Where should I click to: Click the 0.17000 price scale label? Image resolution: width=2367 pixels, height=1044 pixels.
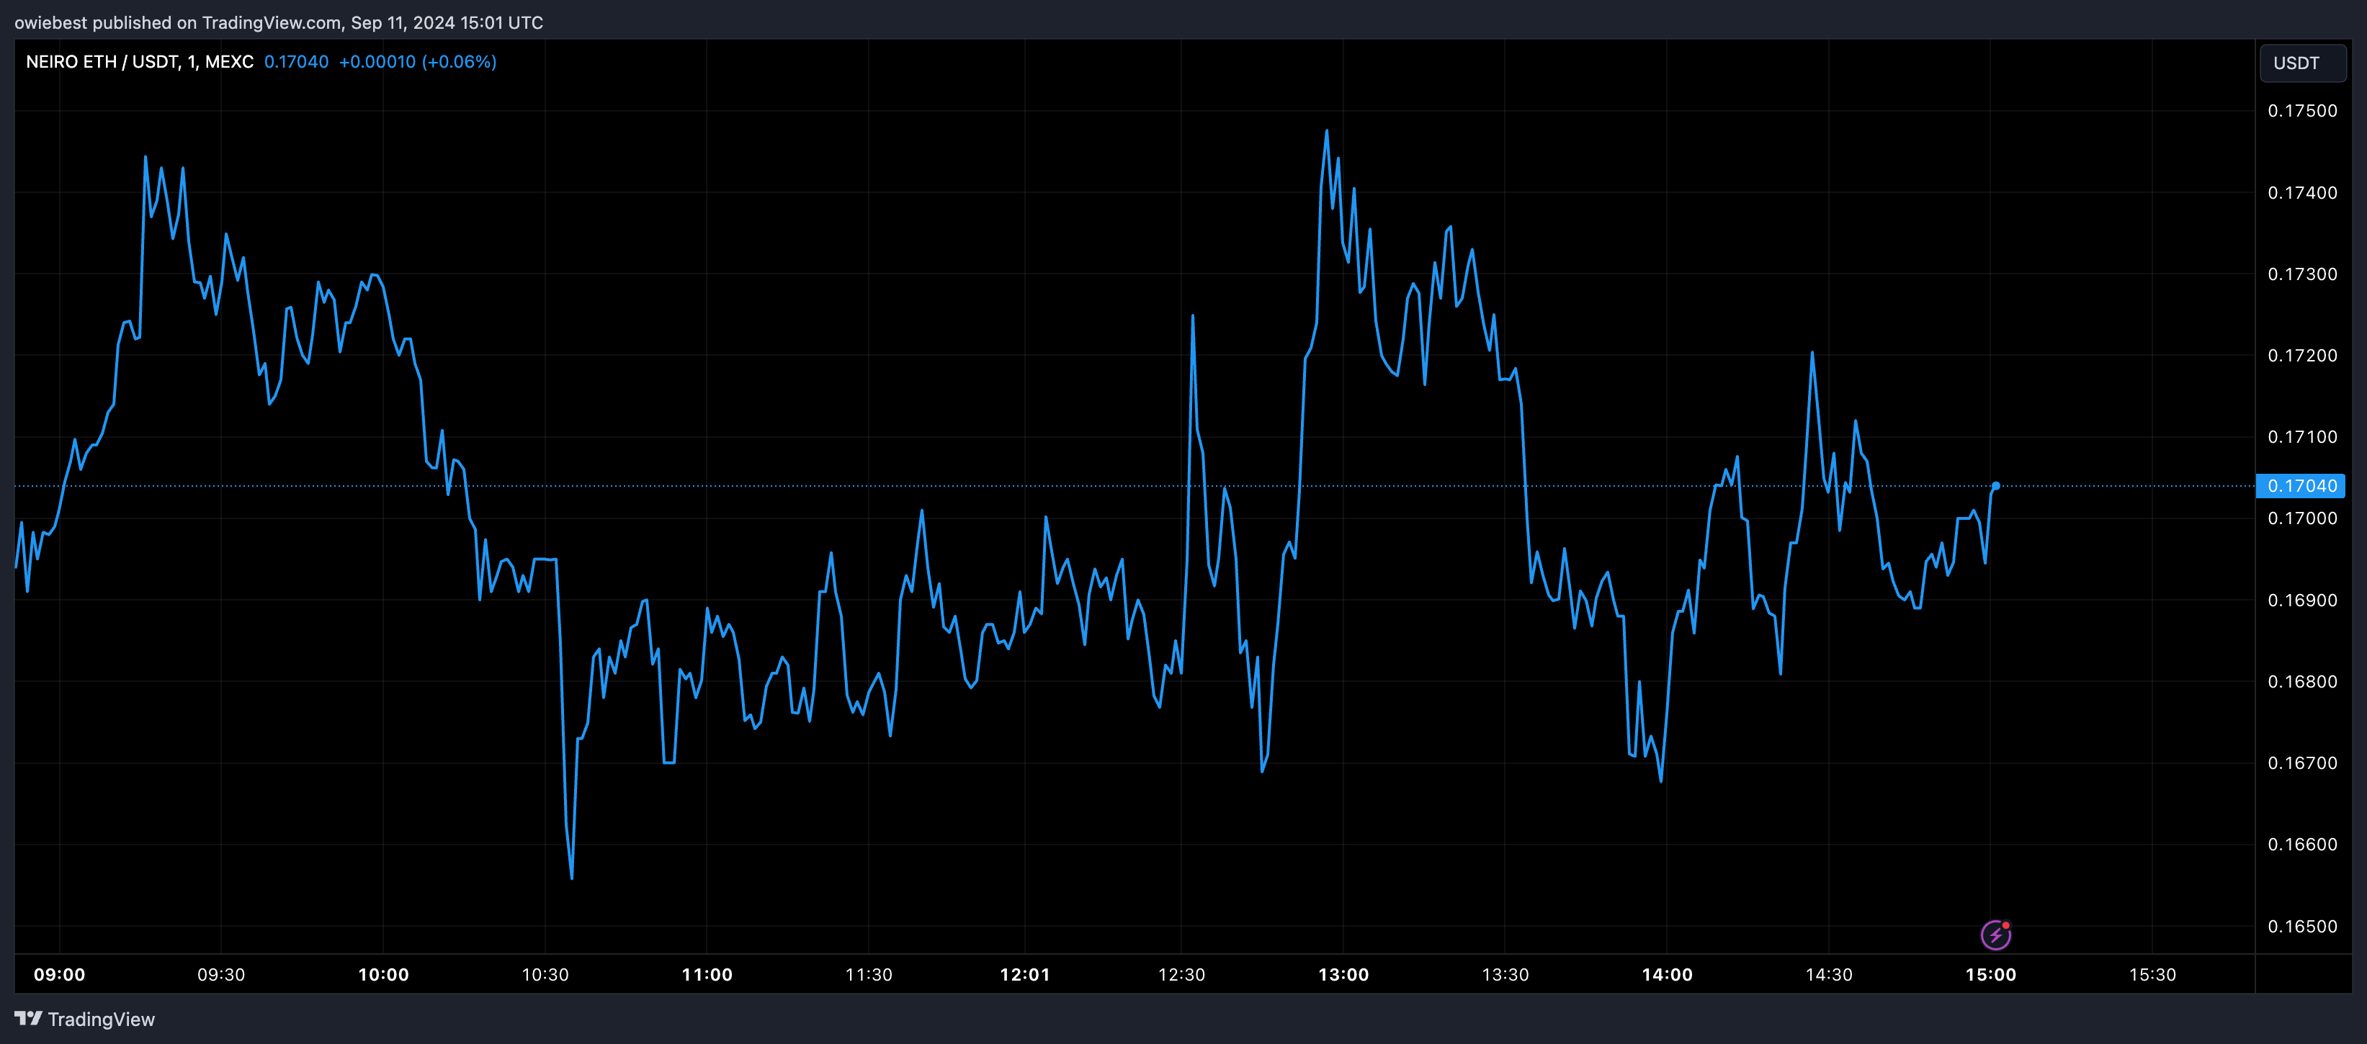[x=2301, y=519]
